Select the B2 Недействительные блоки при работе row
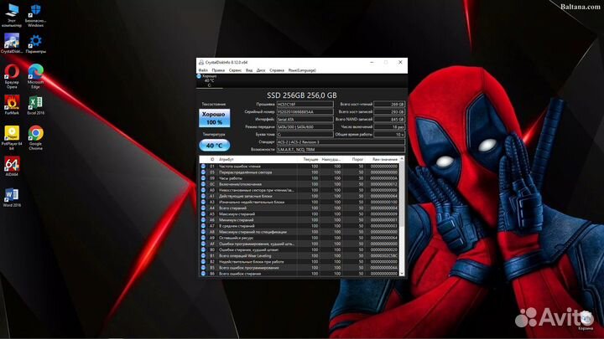The height and width of the screenshot is (339, 604). pos(299,262)
